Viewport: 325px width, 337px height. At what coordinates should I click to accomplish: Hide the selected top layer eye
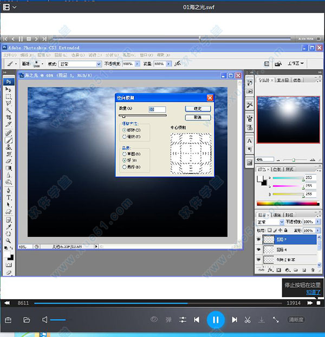tap(259, 239)
